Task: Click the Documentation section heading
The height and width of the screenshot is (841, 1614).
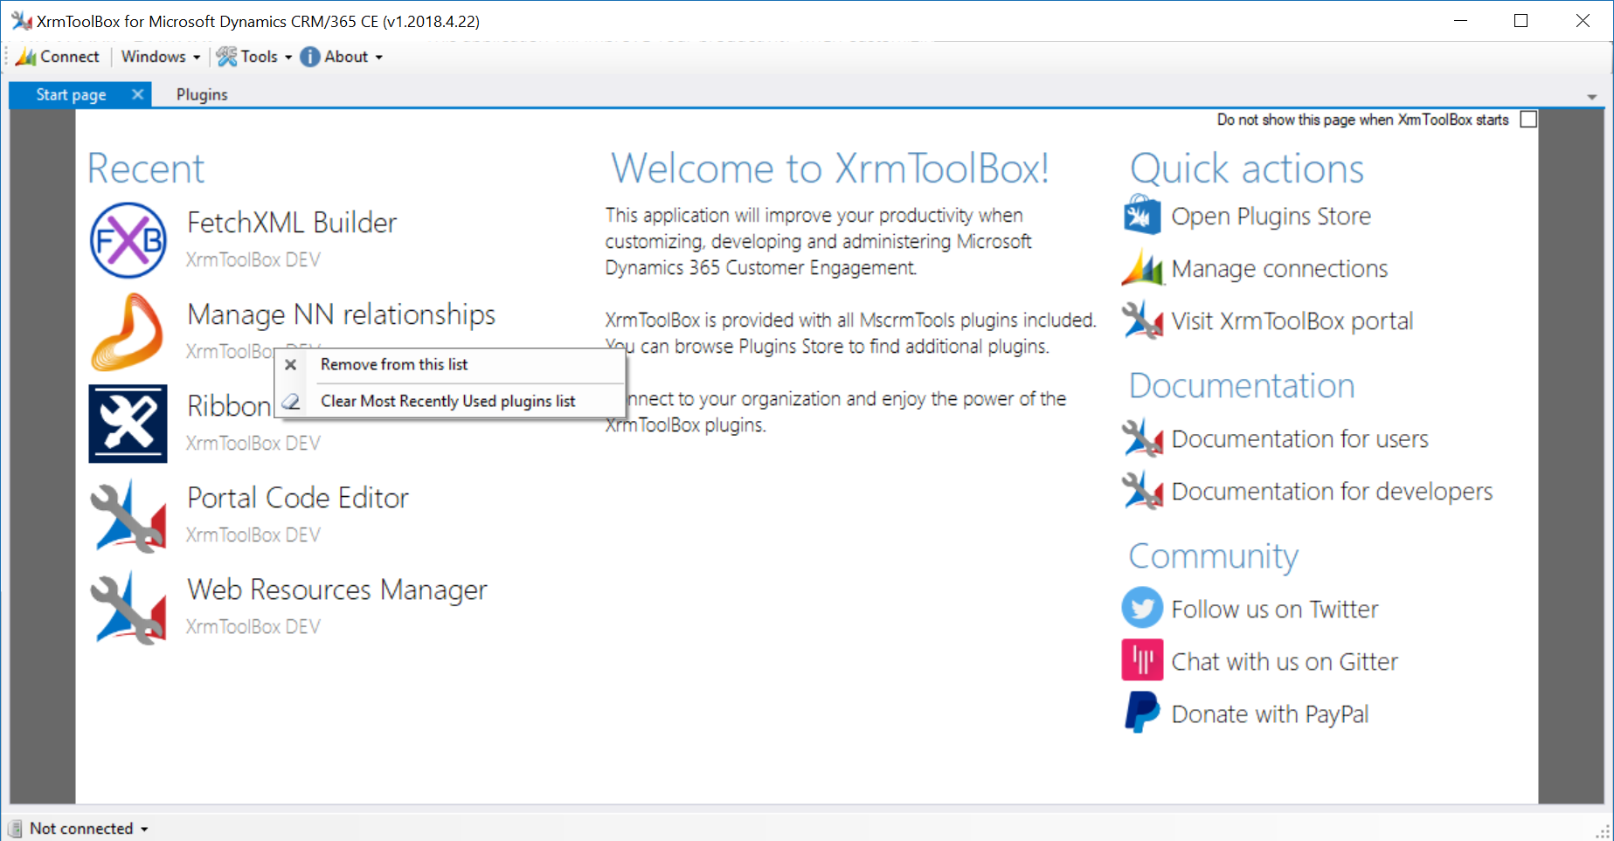Action: pyautogui.click(x=1242, y=385)
